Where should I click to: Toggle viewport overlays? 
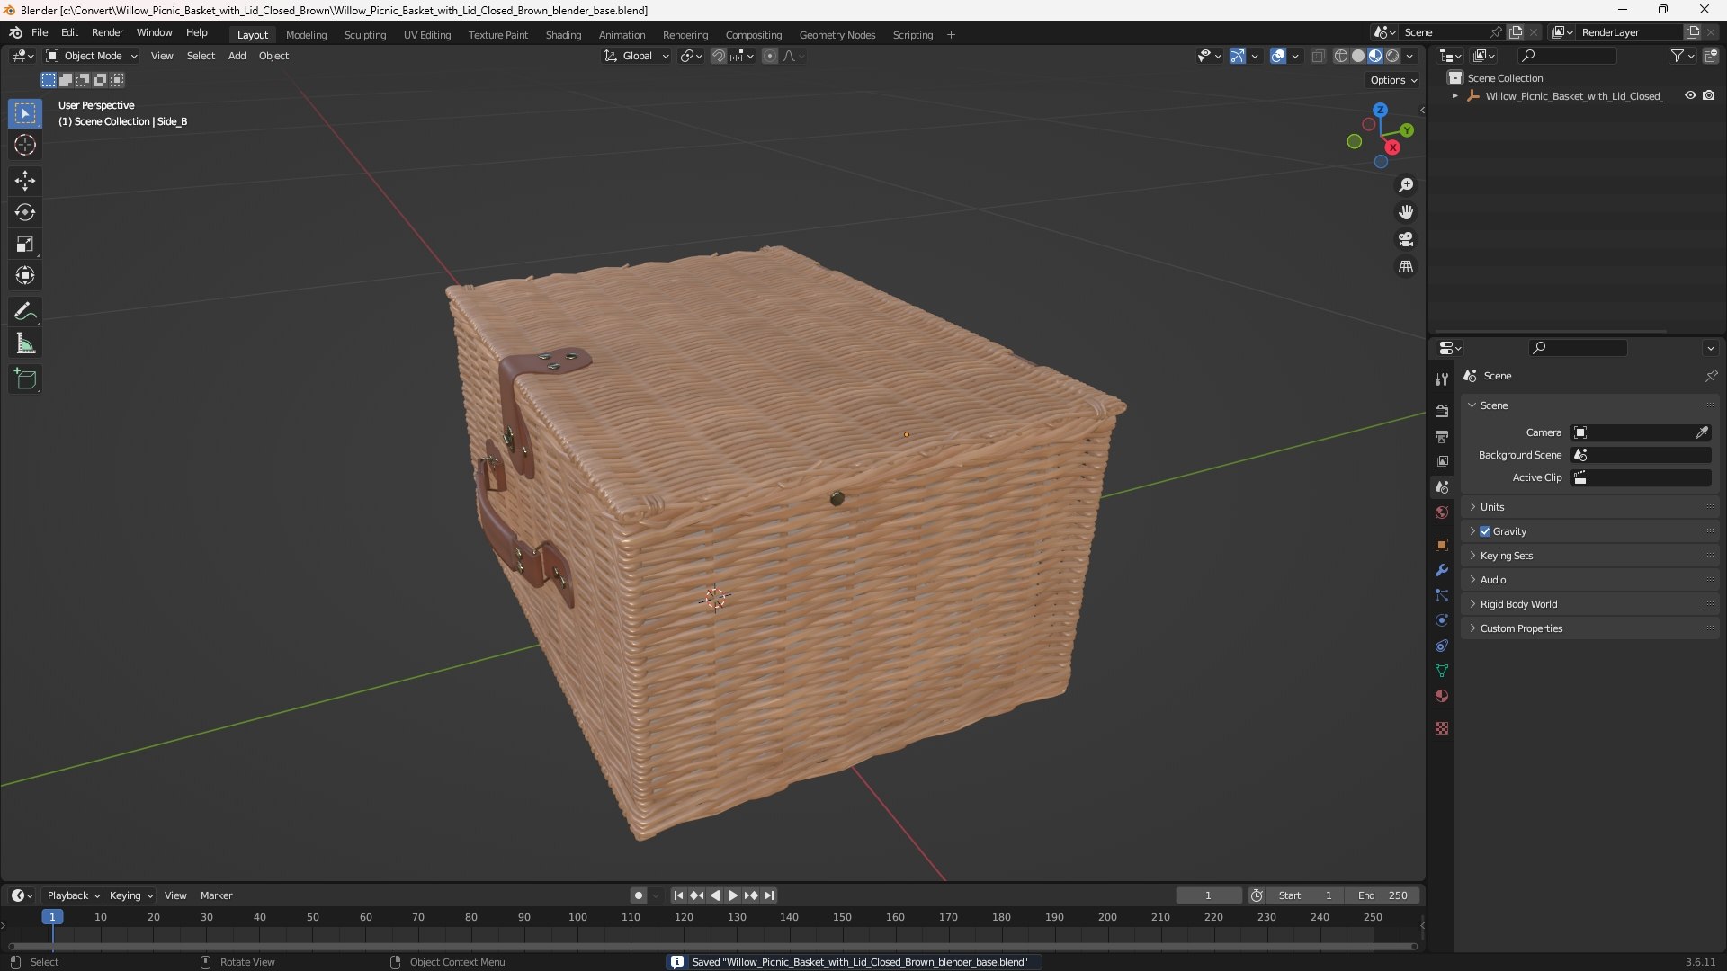[x=1278, y=56]
